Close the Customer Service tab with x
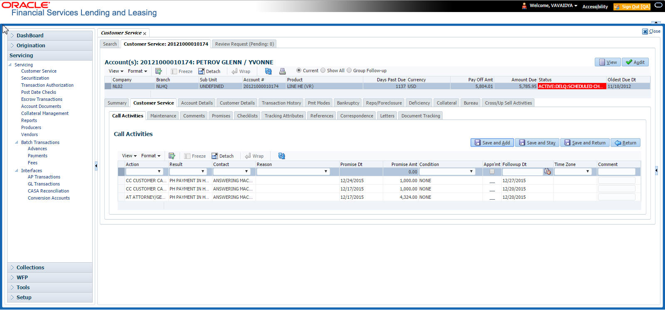The height and width of the screenshot is (310, 665). pyautogui.click(x=145, y=33)
